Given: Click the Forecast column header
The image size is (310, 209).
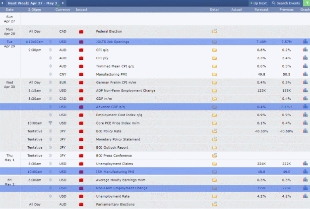Looking at the screenshot, I should (x=261, y=10).
